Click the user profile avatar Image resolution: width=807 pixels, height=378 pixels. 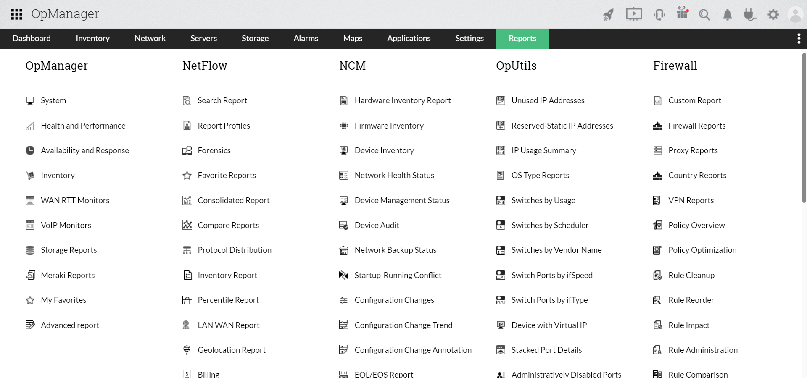pos(796,15)
